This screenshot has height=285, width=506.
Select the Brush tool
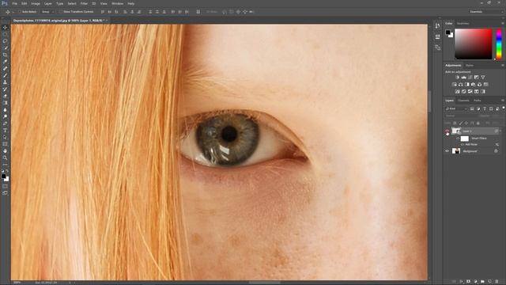tap(5, 75)
